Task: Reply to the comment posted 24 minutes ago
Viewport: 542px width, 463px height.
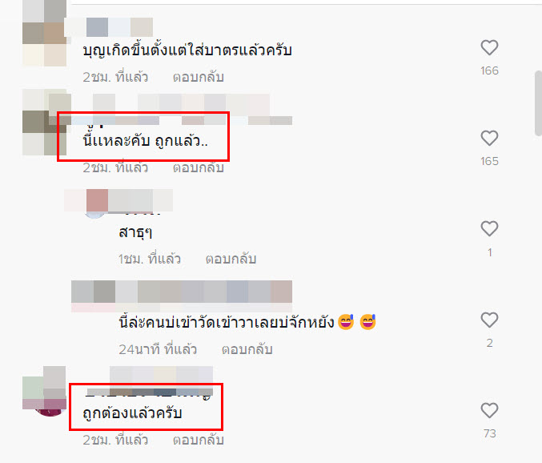Action: 247,349
